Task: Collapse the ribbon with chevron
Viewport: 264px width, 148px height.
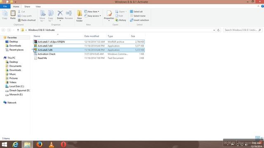Action: (x=258, y=6)
